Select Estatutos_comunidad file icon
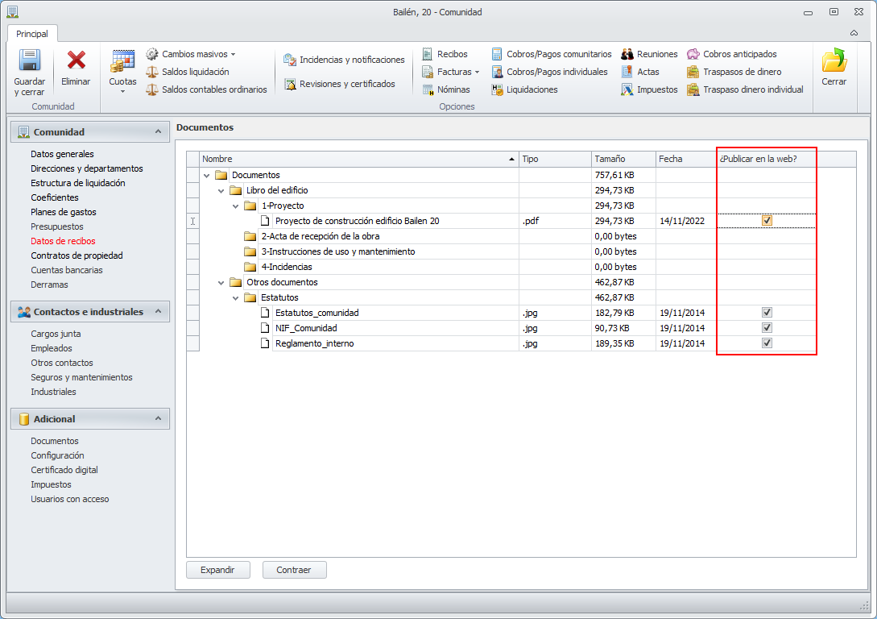Image resolution: width=877 pixels, height=619 pixels. click(265, 313)
